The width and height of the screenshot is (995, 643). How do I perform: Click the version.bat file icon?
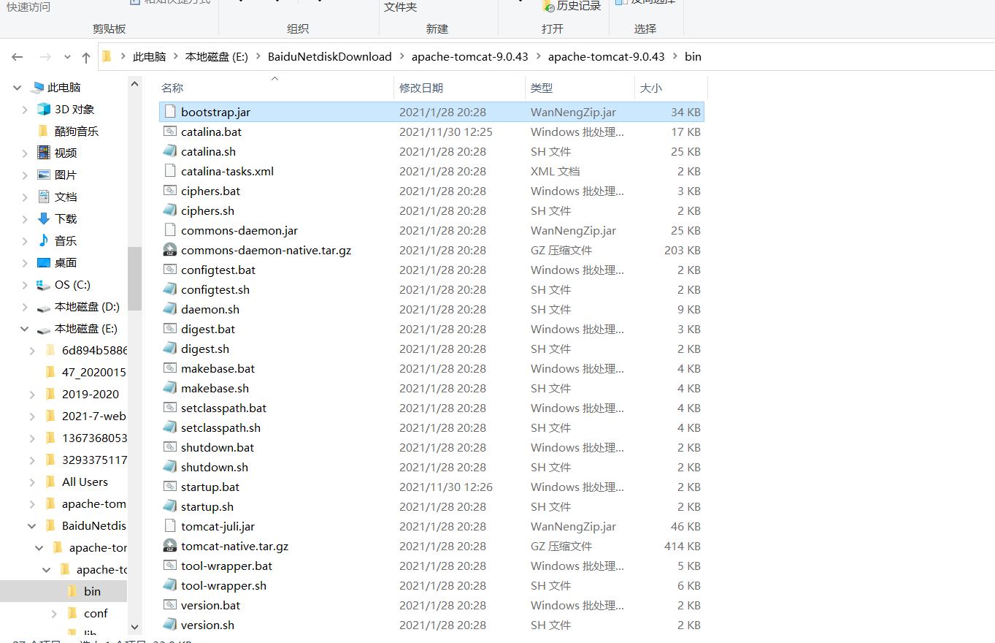click(169, 605)
